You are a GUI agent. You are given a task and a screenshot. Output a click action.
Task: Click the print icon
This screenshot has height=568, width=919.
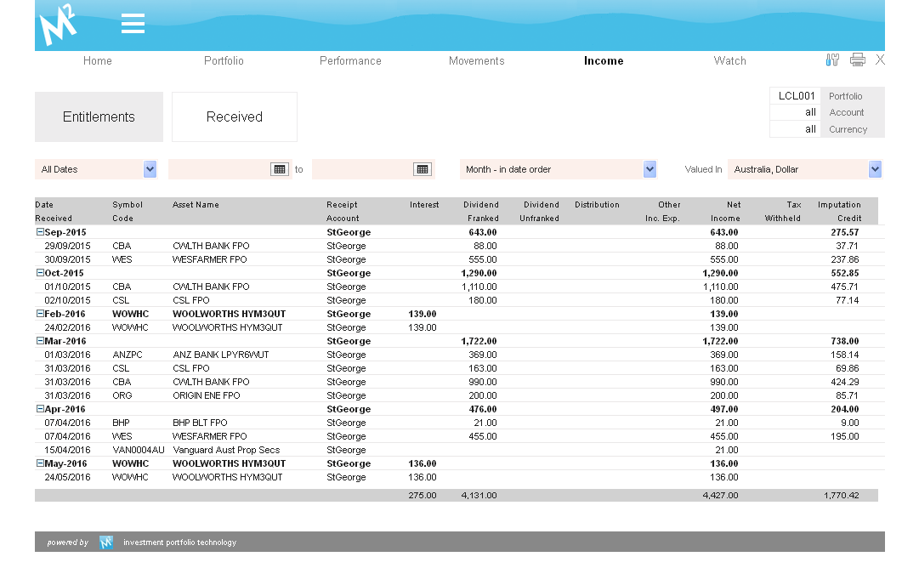857,60
